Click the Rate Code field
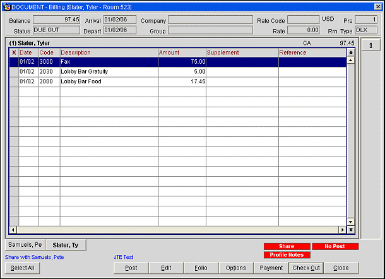The width and height of the screenshot is (385, 279). point(303,20)
